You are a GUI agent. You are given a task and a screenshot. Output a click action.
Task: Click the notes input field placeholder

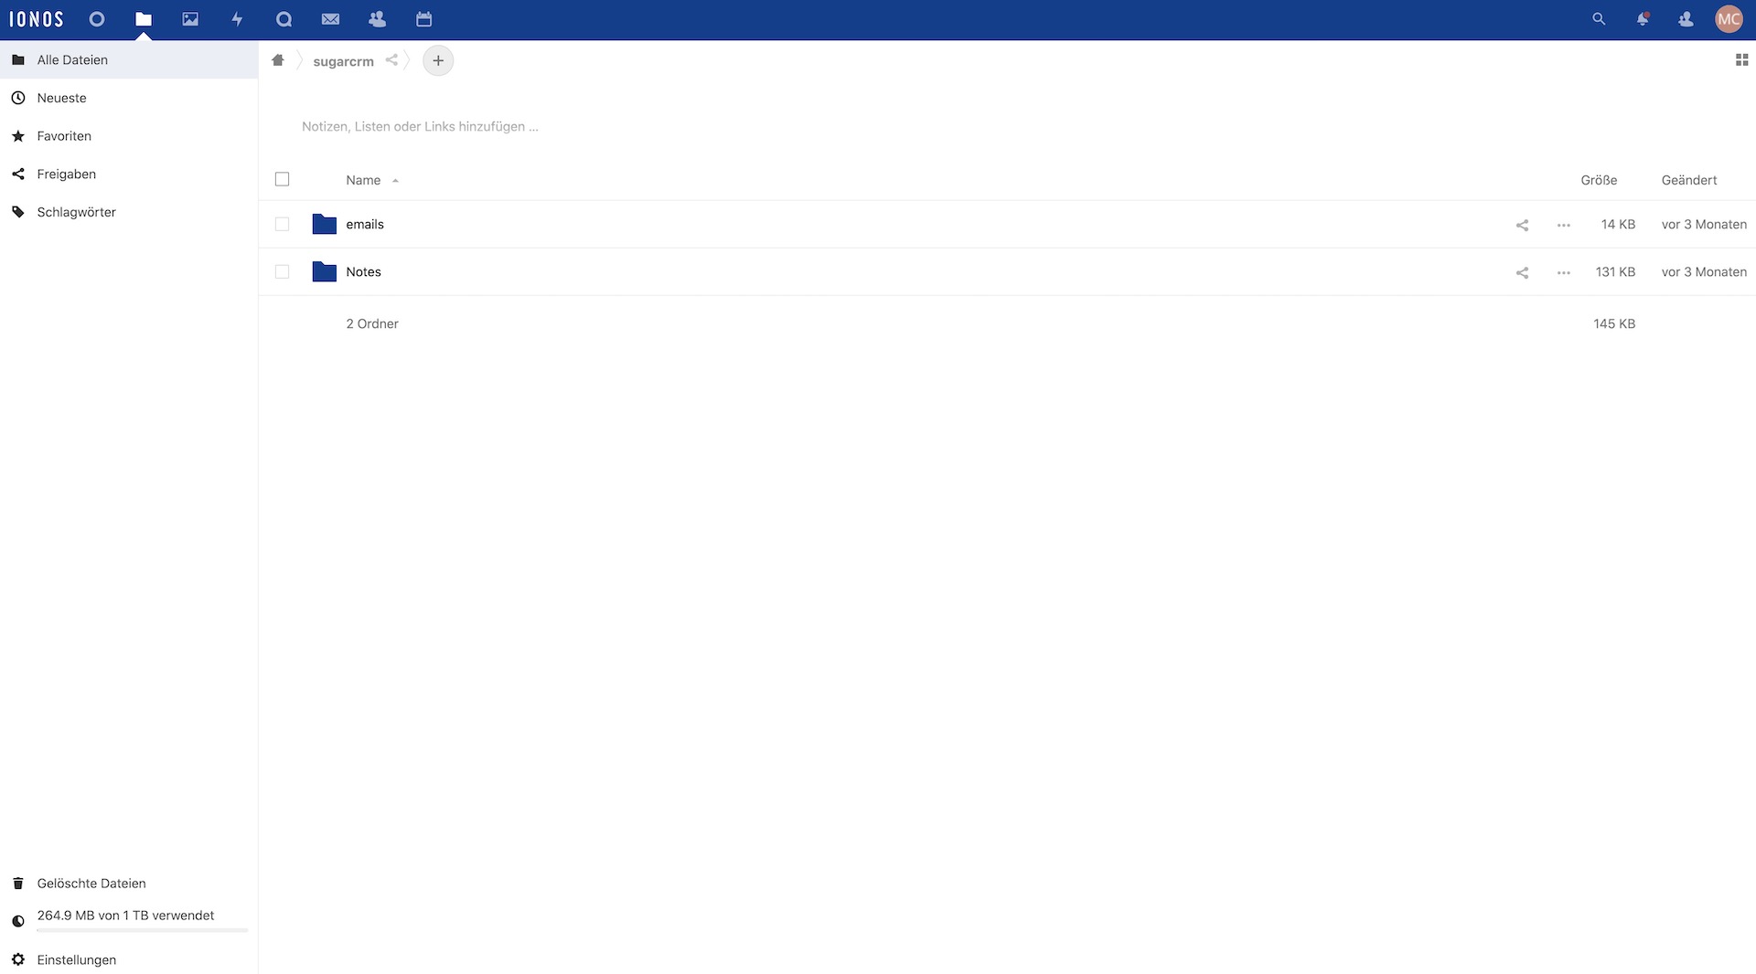pyautogui.click(x=420, y=127)
